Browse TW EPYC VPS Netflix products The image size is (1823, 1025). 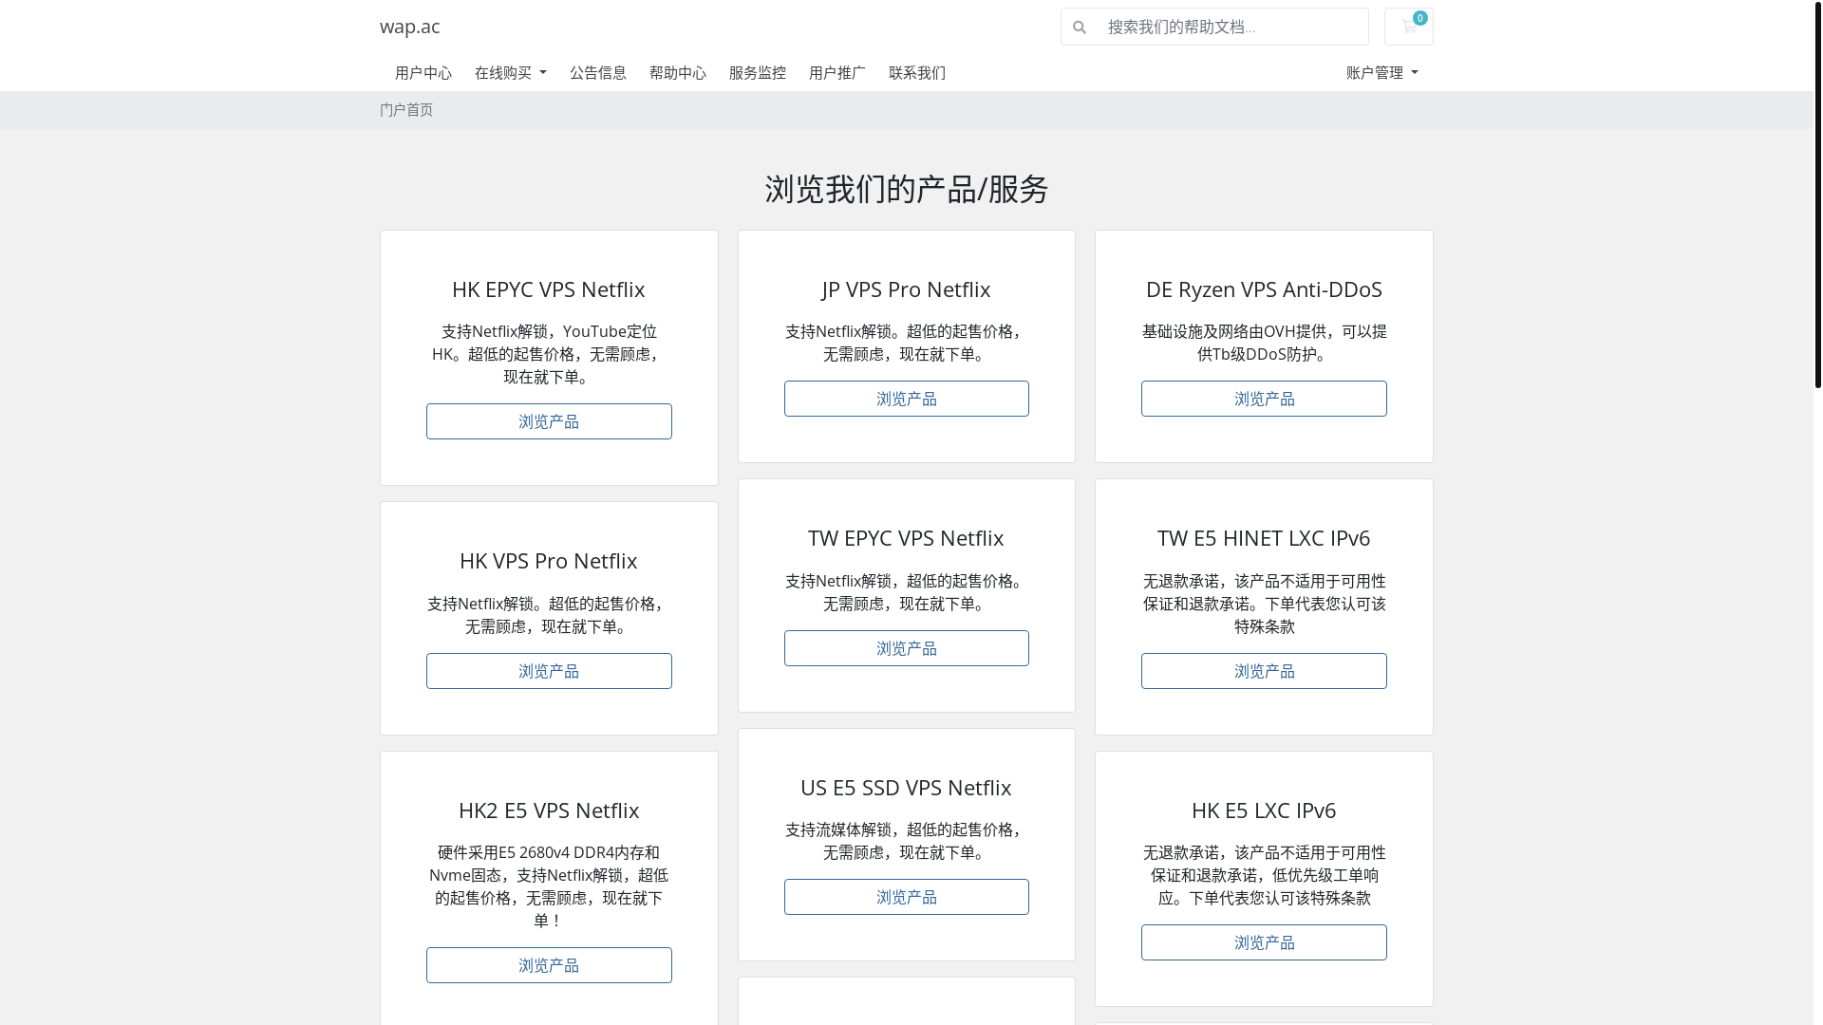pos(907,648)
